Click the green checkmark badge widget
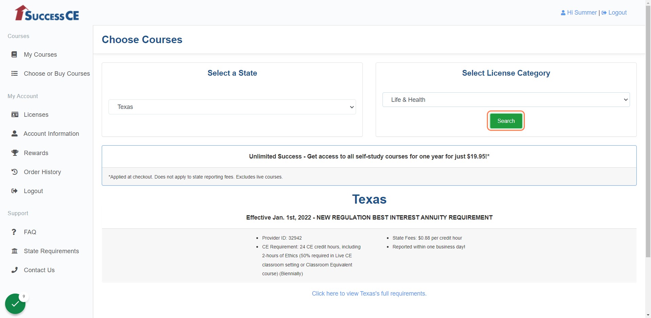651x318 pixels. pos(15,304)
